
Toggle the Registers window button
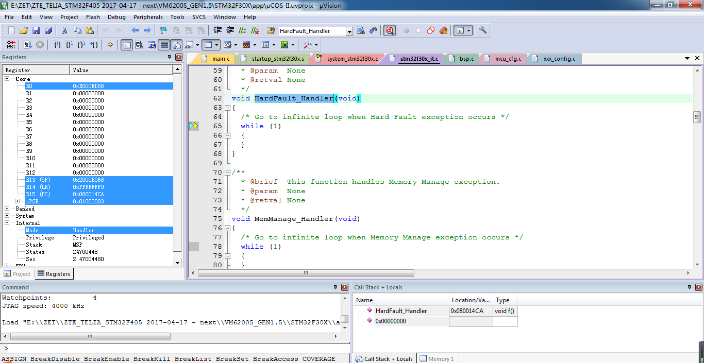(x=164, y=45)
